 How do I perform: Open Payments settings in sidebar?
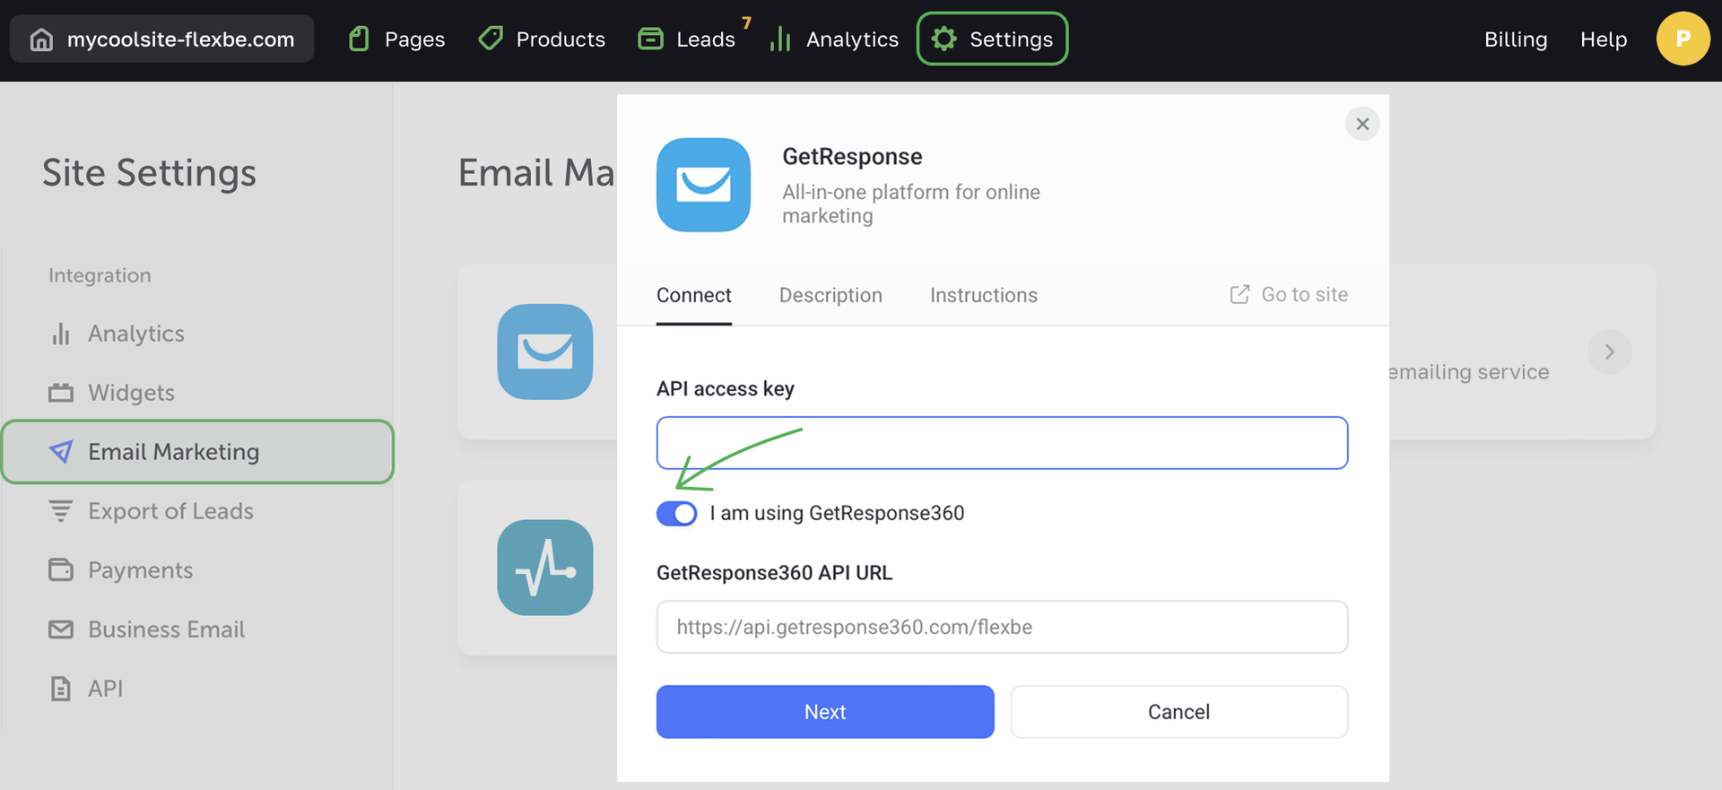(x=140, y=570)
